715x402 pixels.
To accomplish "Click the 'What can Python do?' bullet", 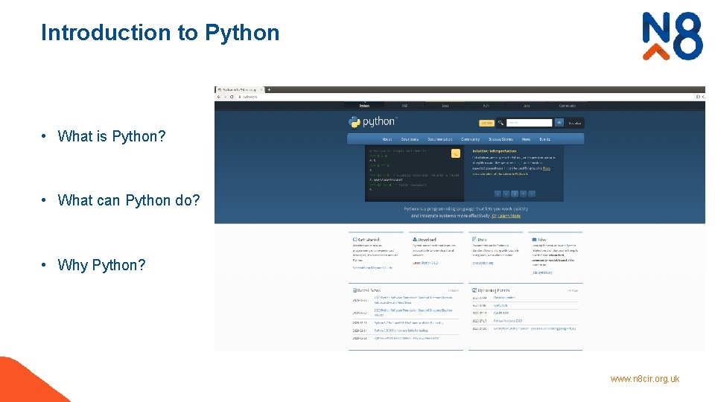I will 129,200.
